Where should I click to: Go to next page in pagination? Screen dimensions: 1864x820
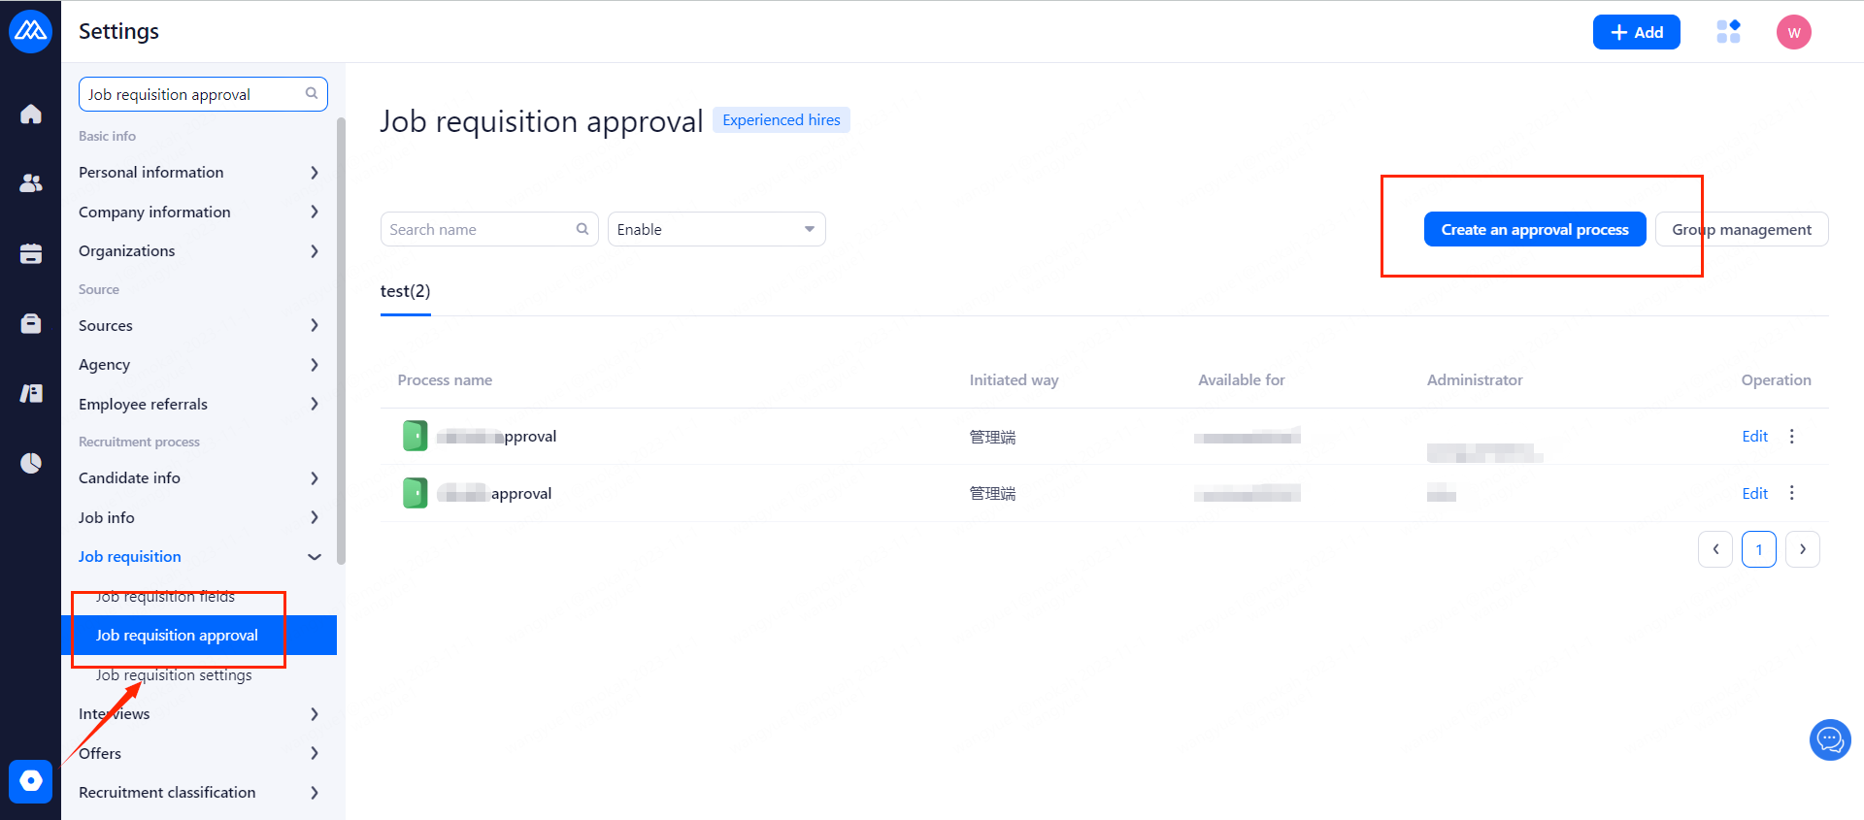(x=1802, y=549)
